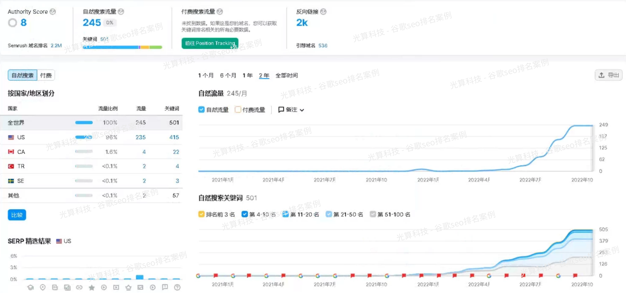The width and height of the screenshot is (626, 293).
Task: Click the location pin local pack icon
Action: tap(42, 287)
